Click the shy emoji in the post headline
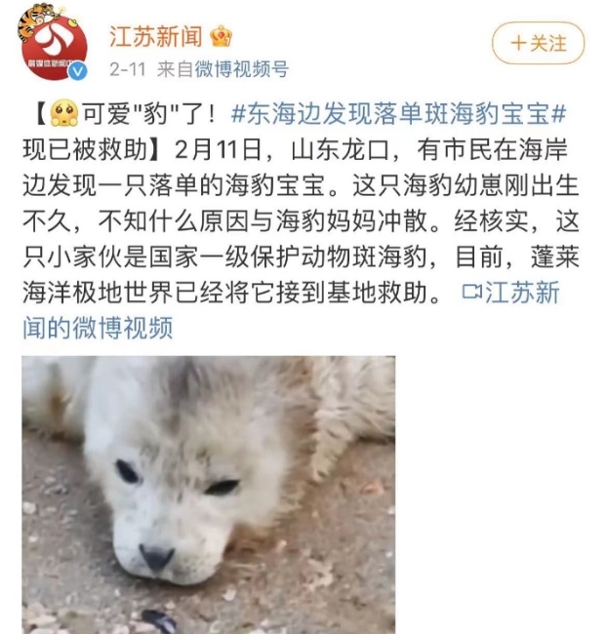 click(x=64, y=113)
